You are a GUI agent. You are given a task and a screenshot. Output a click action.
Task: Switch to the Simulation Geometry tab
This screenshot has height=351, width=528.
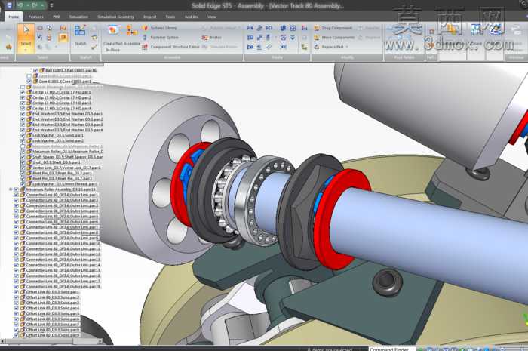(x=115, y=17)
